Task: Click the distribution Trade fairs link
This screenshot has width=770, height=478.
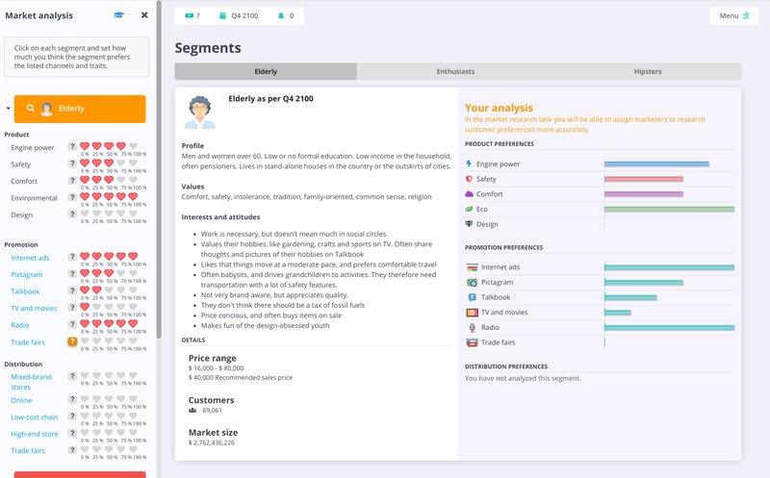Action: [x=28, y=451]
